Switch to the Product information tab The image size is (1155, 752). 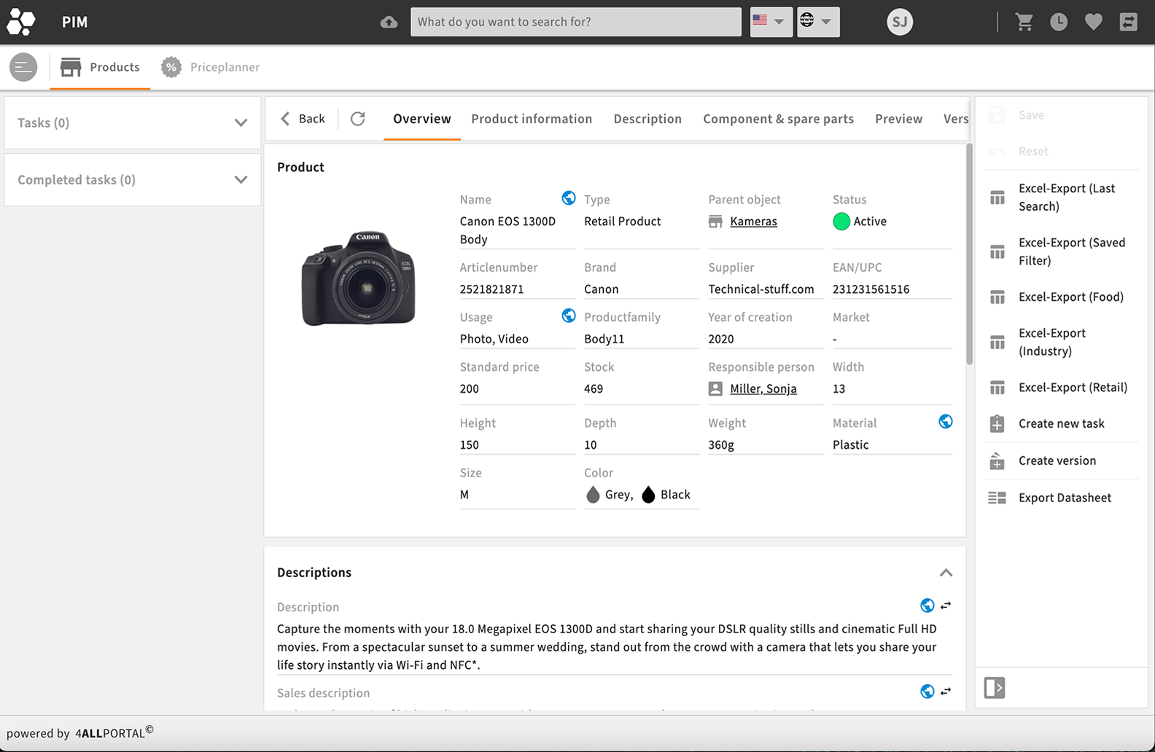[x=532, y=119]
